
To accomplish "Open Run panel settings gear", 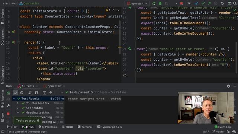I will pyautogui.click(x=228, y=86).
